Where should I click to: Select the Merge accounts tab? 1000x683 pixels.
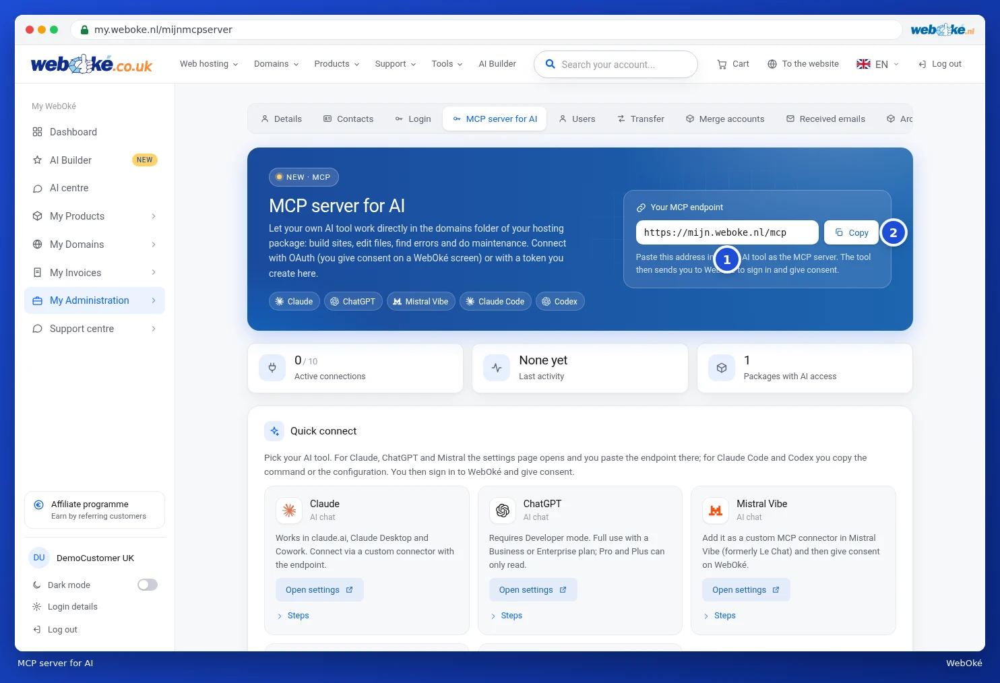[725, 119]
